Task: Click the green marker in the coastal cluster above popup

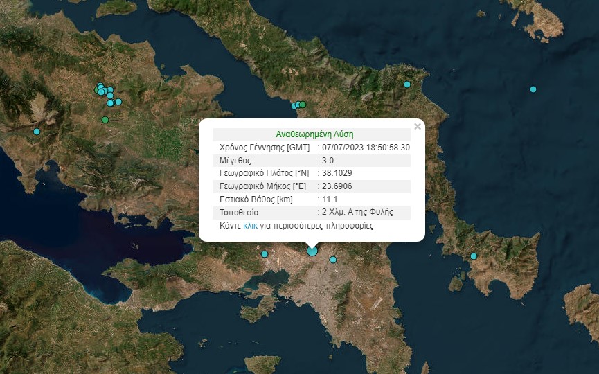Action: point(303,105)
